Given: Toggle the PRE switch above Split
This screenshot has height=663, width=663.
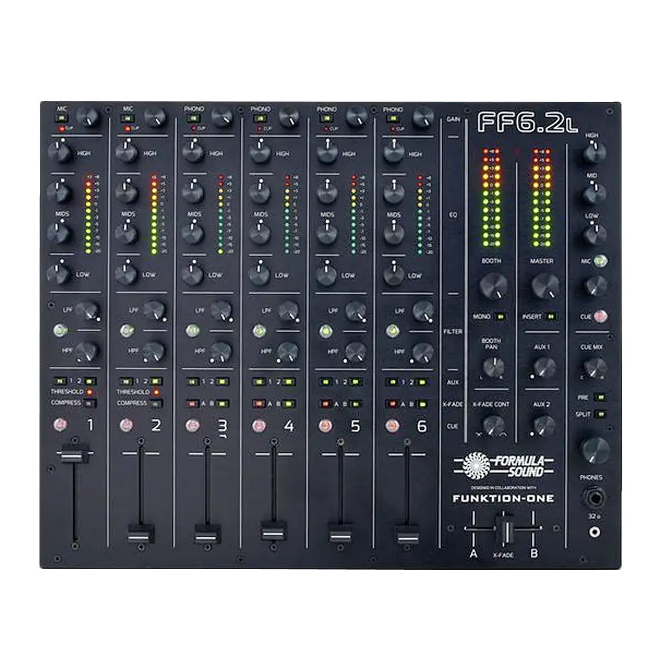Looking at the screenshot, I should 602,397.
